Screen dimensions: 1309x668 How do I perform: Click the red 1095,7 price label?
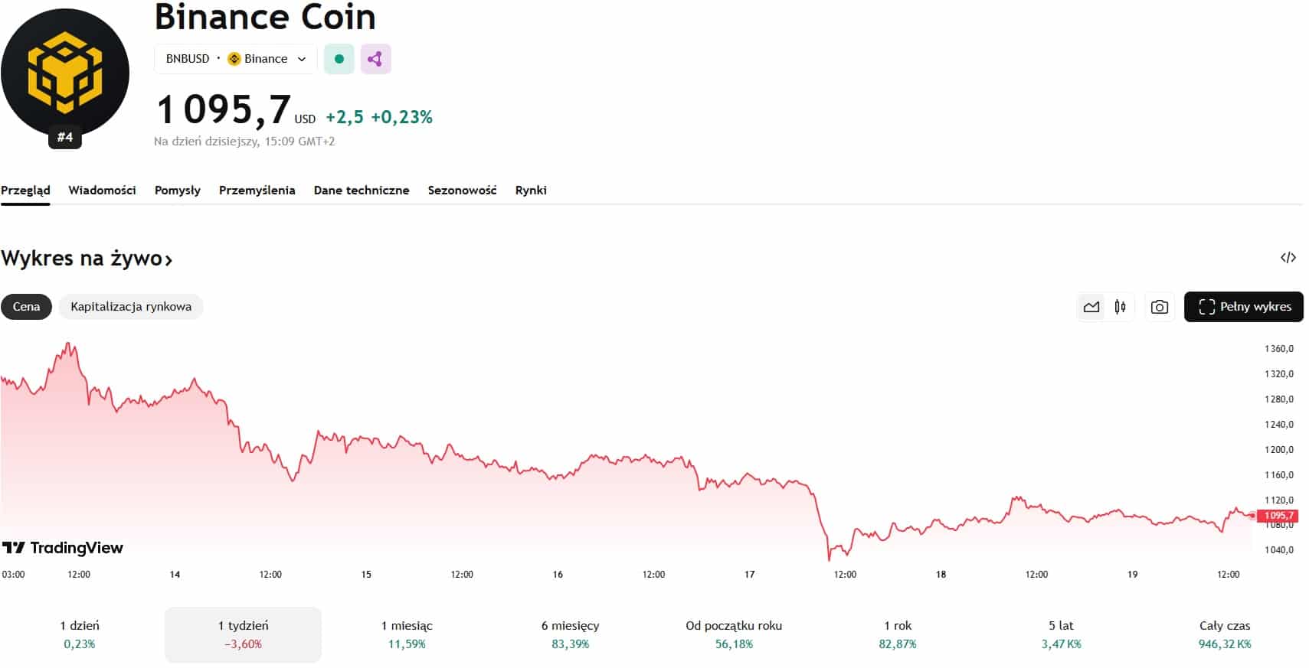point(1278,516)
